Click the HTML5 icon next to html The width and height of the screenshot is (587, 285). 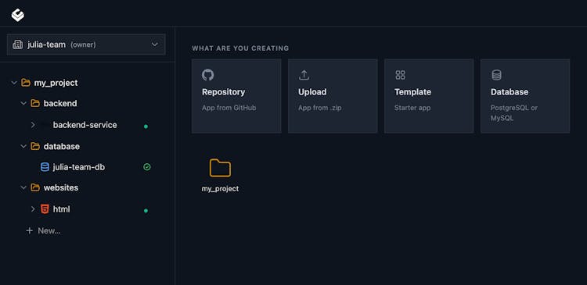45,208
